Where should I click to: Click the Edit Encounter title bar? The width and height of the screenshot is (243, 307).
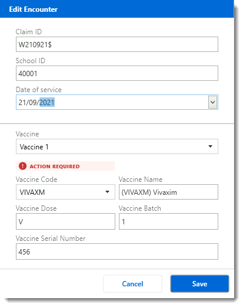pyautogui.click(x=117, y=9)
